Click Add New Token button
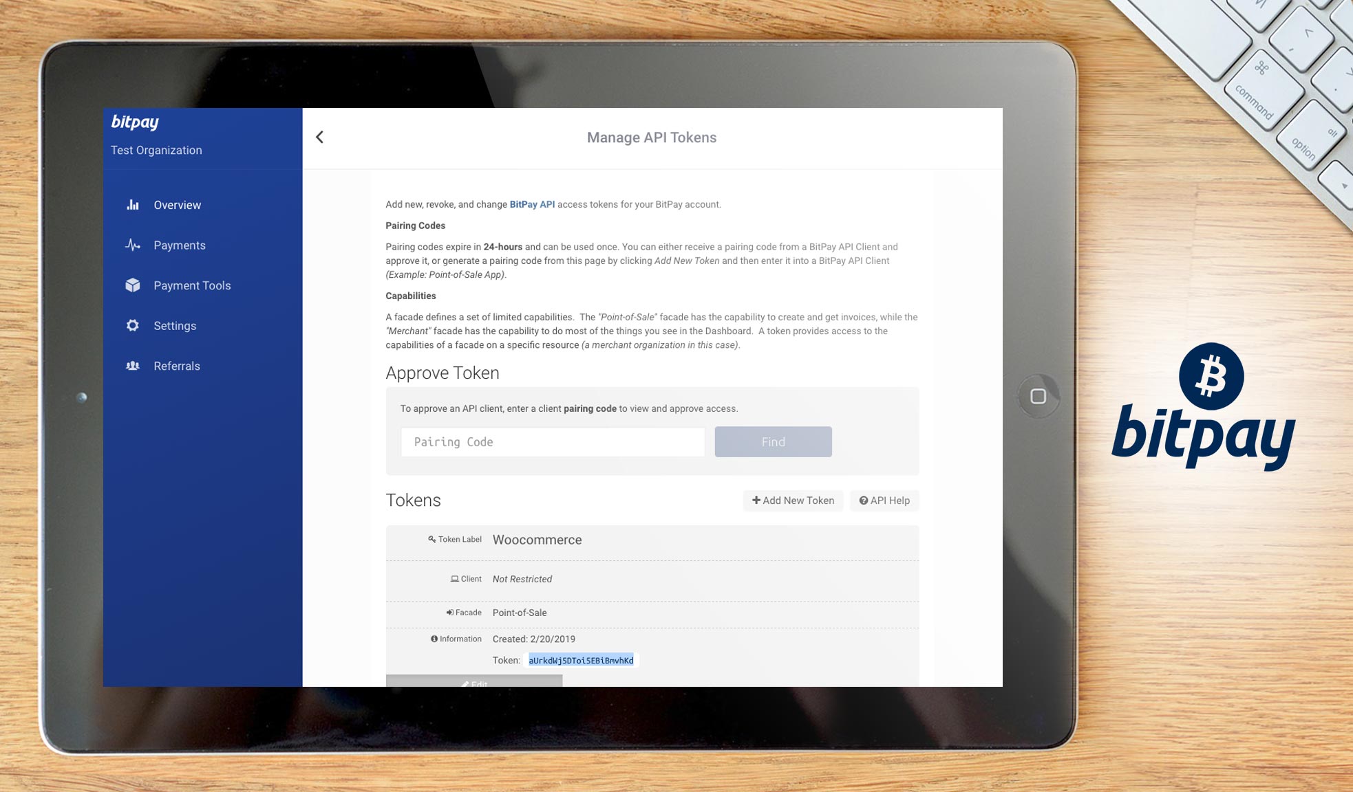Viewport: 1353px width, 792px height. 793,500
